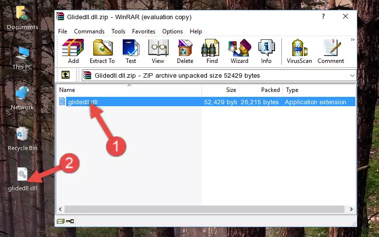379x237 pixels.
Task: Open the Favorites menu
Action: point(143,31)
